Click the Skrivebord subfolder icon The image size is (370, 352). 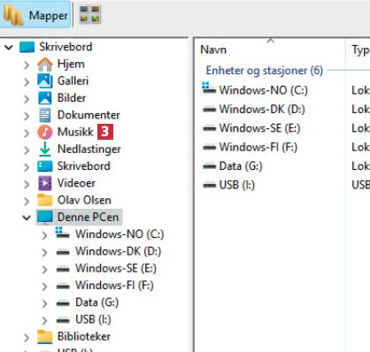pyautogui.click(x=45, y=166)
